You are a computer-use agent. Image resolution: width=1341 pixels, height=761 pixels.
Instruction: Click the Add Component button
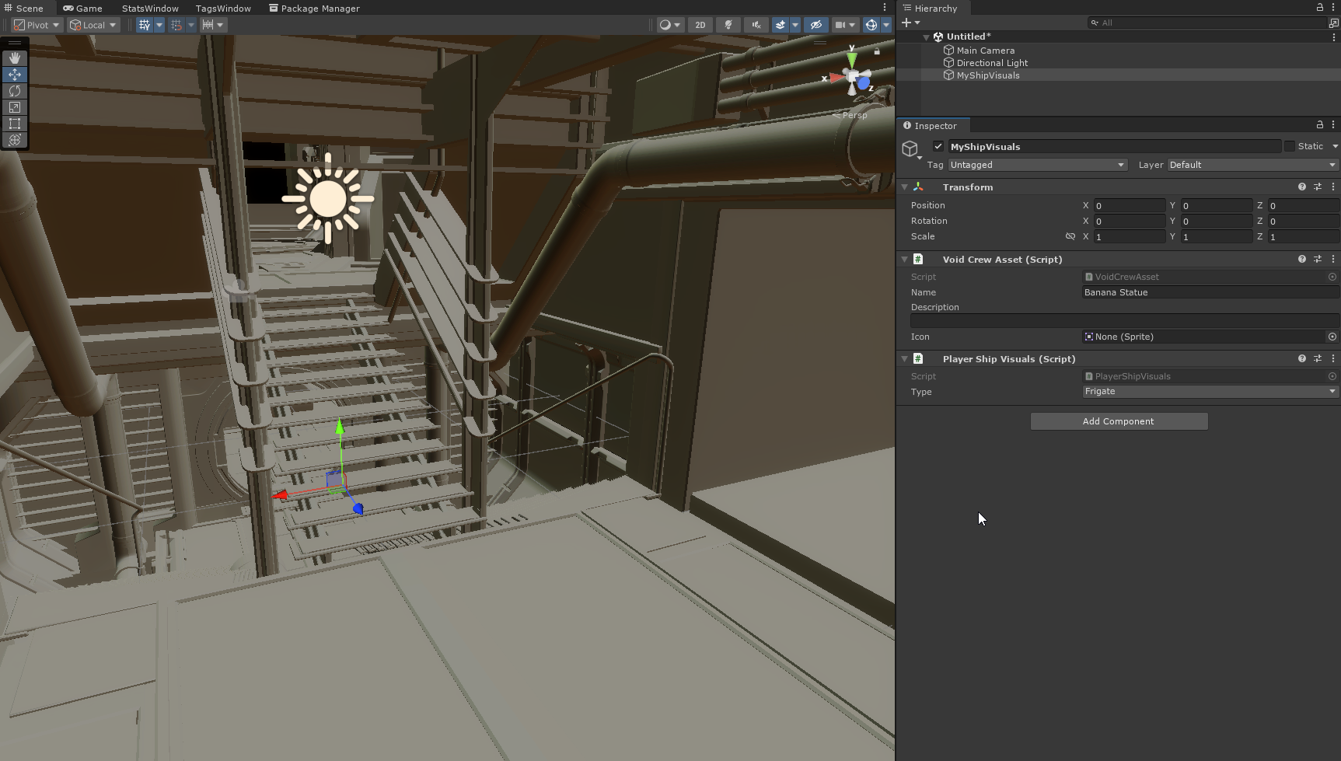[1119, 421]
